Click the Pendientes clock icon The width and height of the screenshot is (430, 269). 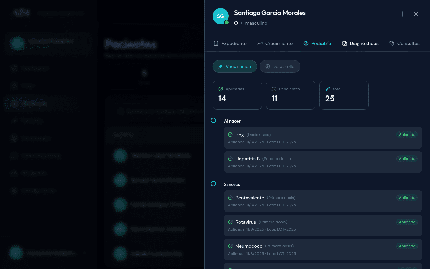coord(274,89)
